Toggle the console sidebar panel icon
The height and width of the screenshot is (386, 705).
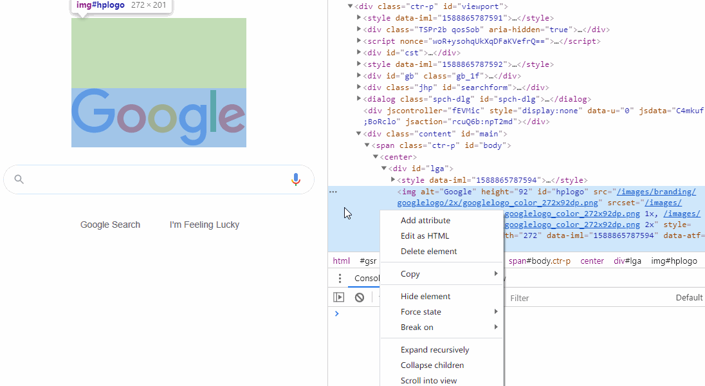coord(338,297)
